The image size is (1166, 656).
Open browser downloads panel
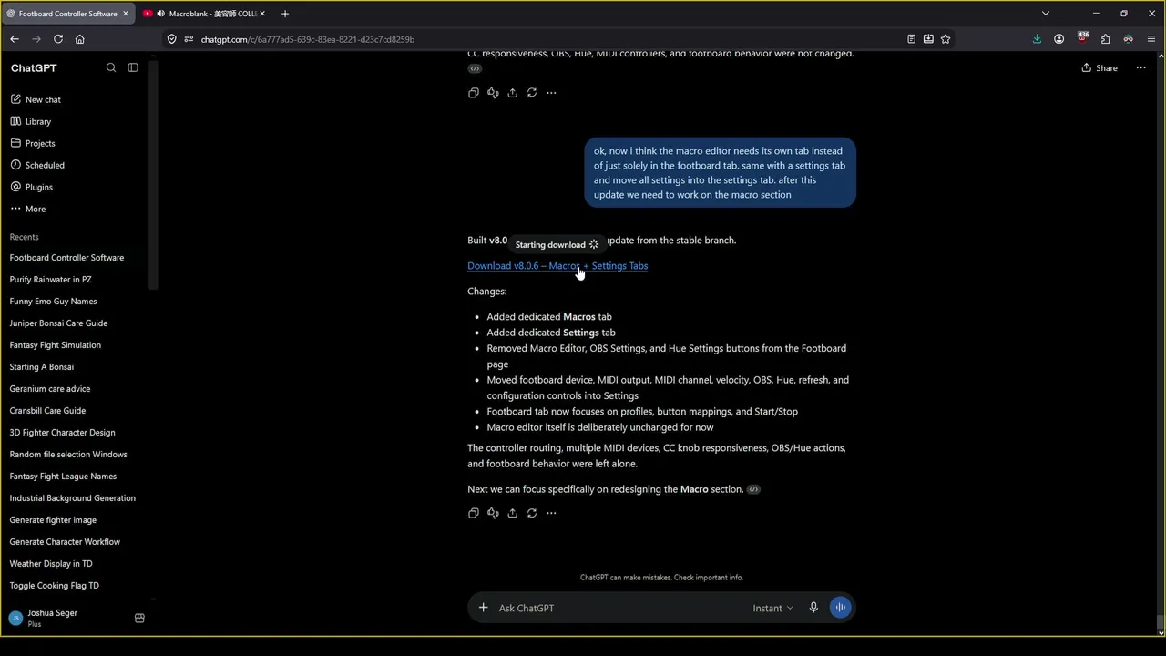coord(1037,39)
